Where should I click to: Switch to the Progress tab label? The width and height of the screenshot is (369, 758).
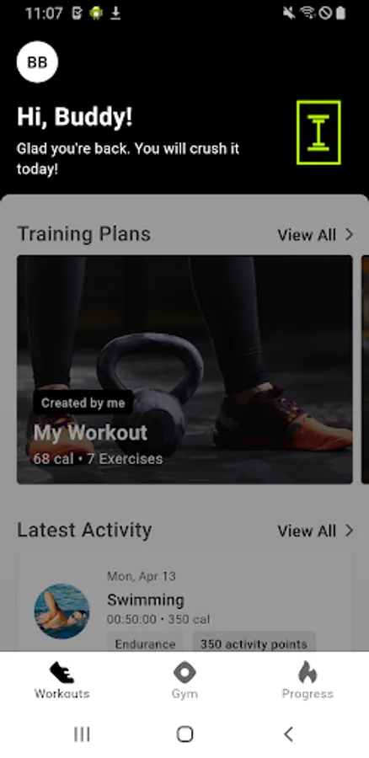click(x=307, y=694)
